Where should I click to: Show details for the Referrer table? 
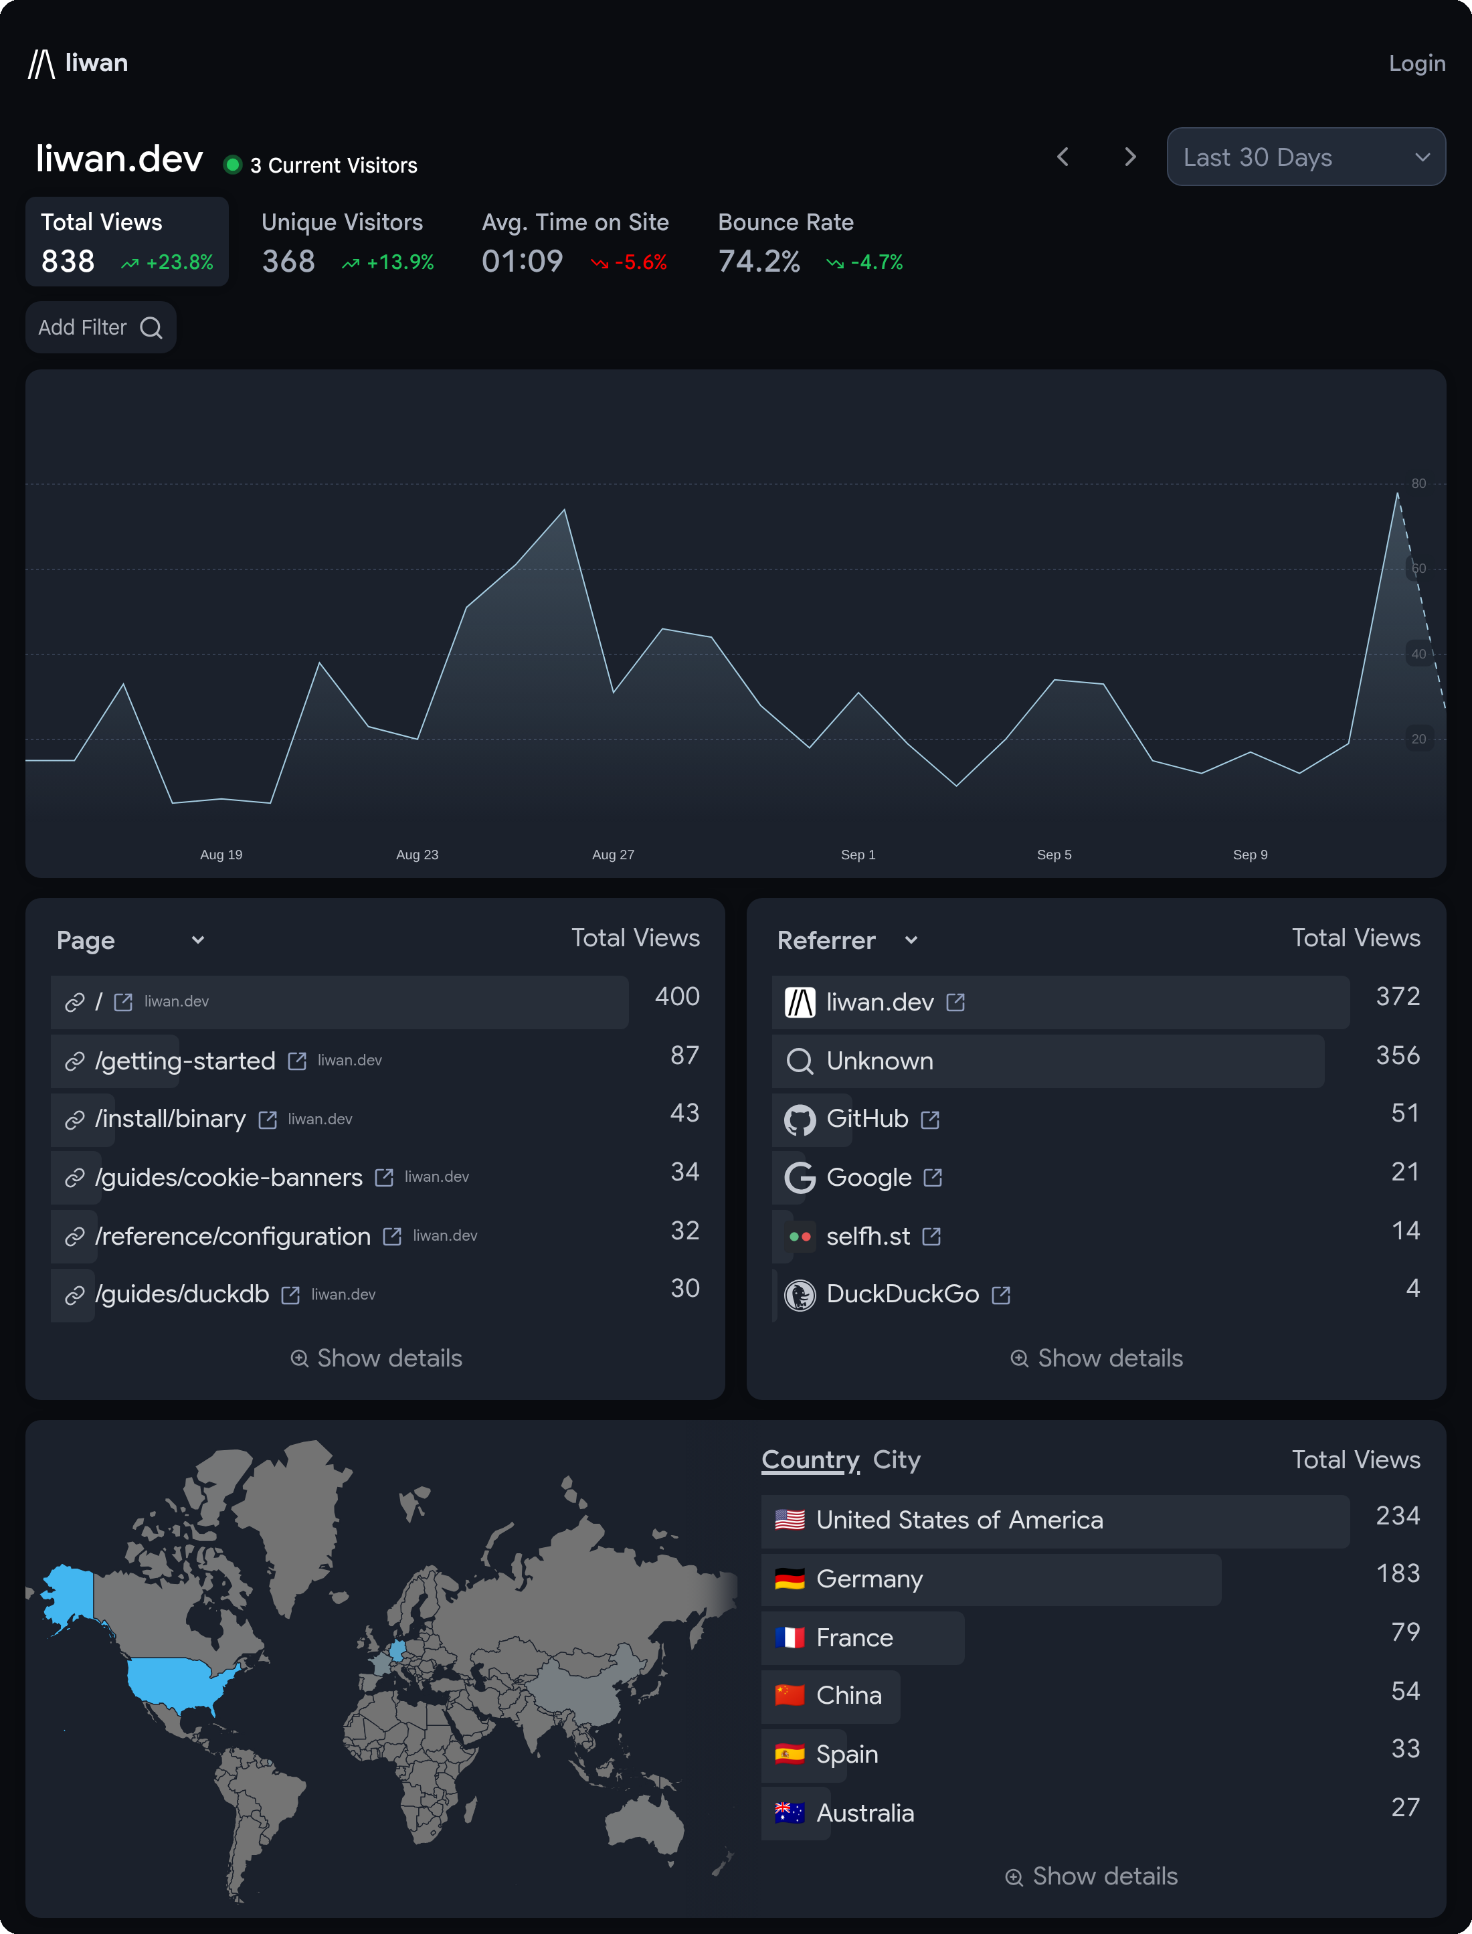[x=1096, y=1358]
